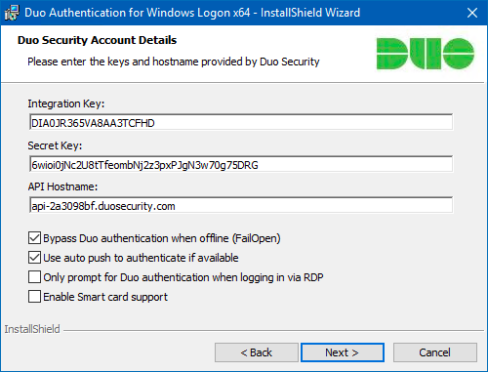
Task: Click the window title bar text
Action: (x=192, y=13)
